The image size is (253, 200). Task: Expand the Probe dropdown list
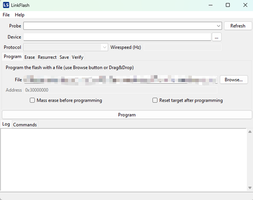tap(219, 26)
